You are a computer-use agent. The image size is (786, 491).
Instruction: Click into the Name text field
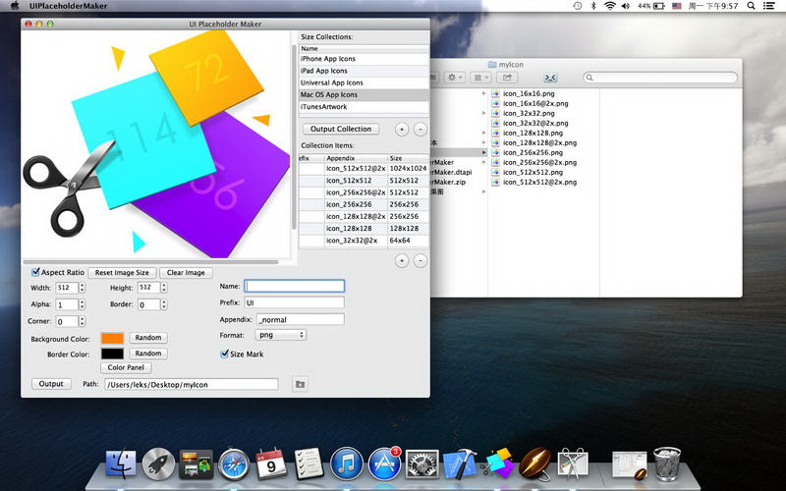(294, 286)
